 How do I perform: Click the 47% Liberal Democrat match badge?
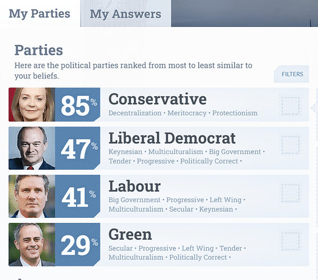[78, 148]
